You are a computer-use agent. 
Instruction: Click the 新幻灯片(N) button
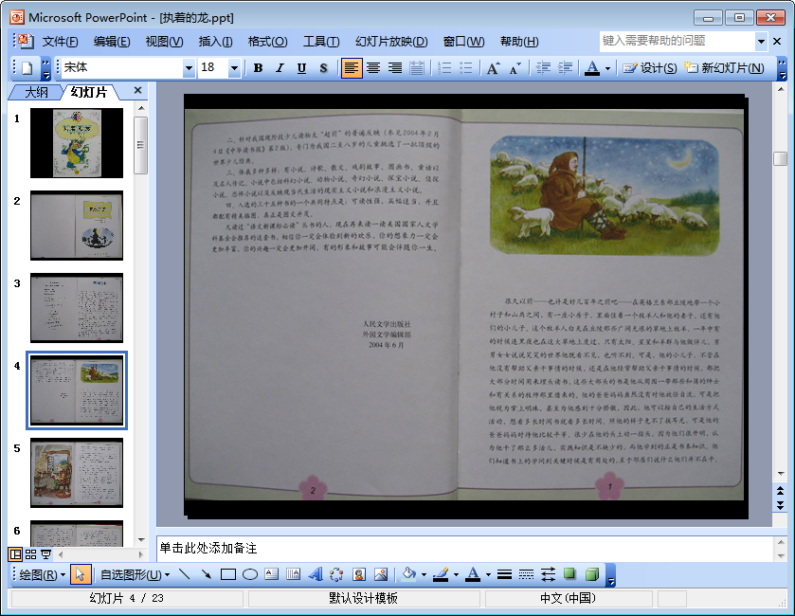point(724,68)
